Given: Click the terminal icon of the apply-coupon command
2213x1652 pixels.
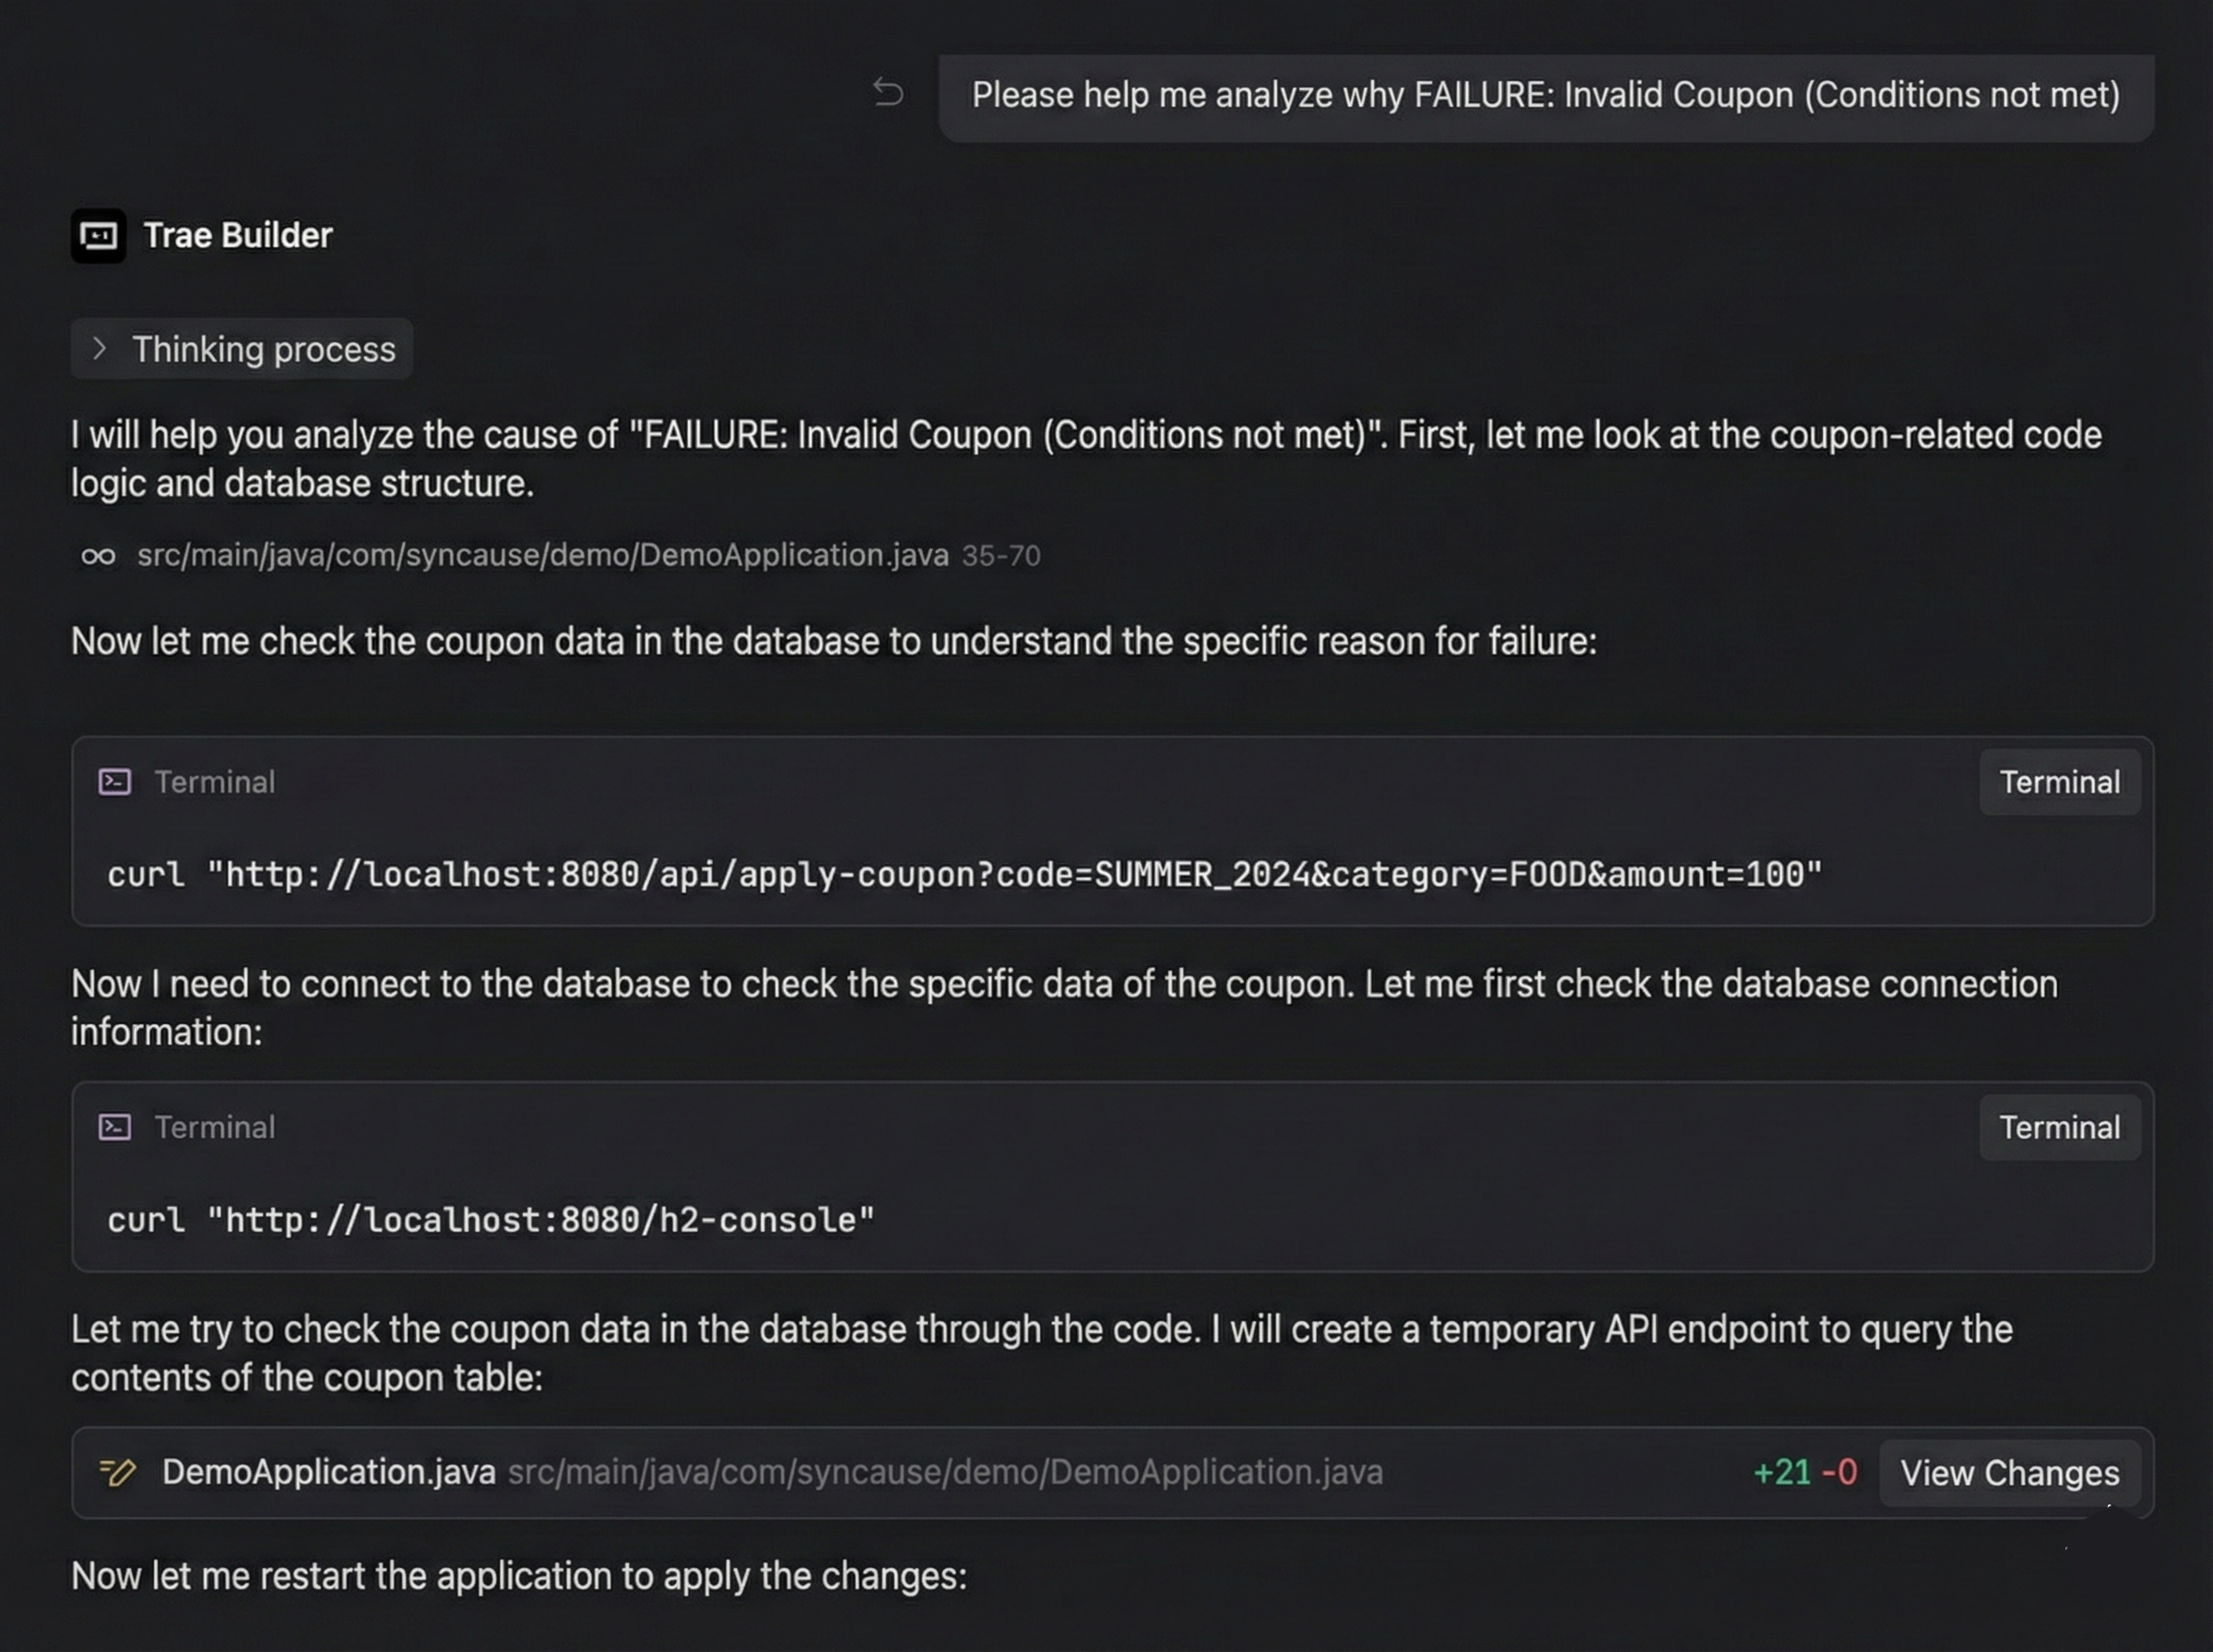Looking at the screenshot, I should pos(115,782).
